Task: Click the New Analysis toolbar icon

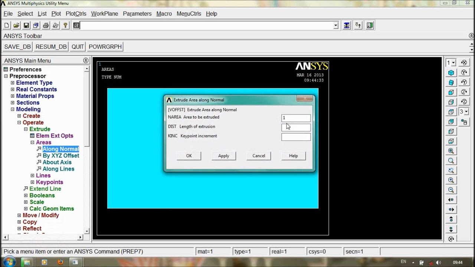Action: coord(7,26)
